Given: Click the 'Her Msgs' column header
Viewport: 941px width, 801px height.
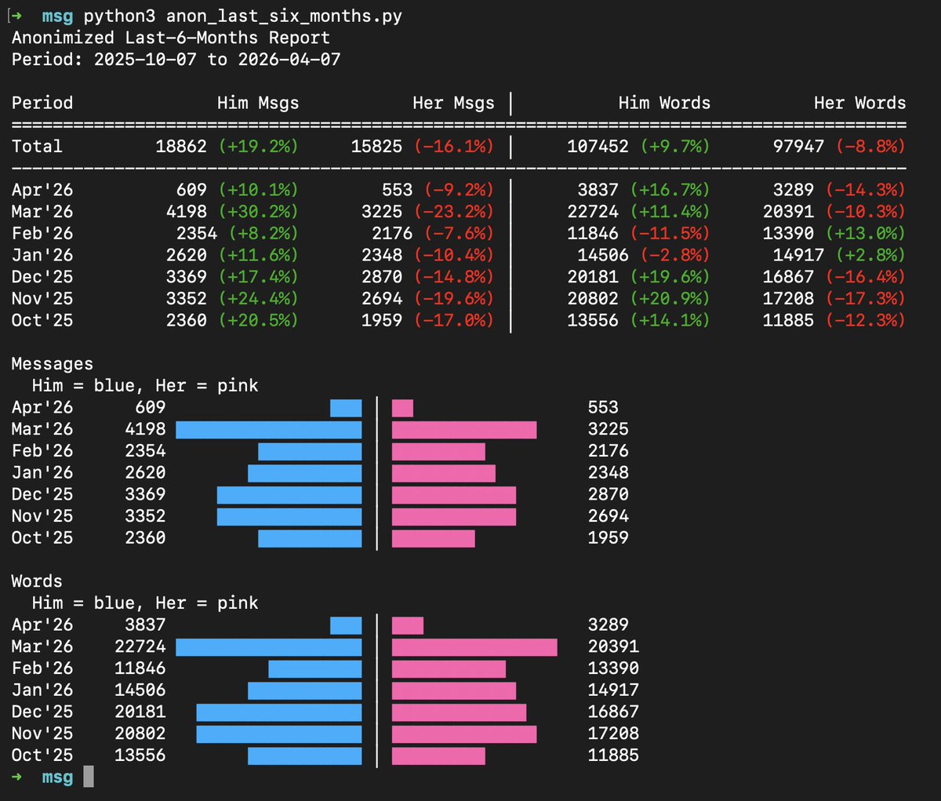Looking at the screenshot, I should click(453, 103).
